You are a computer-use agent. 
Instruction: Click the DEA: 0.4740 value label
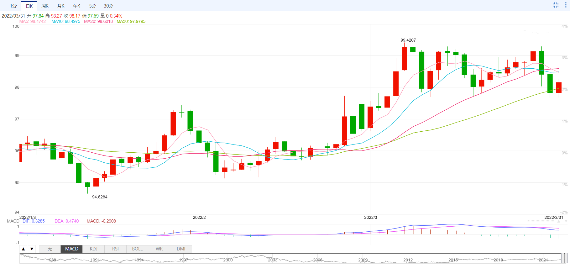[x=67, y=221]
